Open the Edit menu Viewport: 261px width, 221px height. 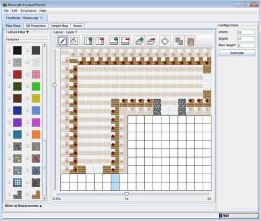coord(14,10)
